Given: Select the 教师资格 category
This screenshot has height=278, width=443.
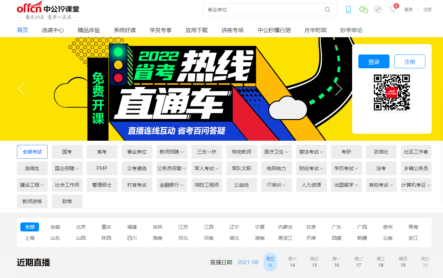Looking at the screenshot, I should click(32, 201).
